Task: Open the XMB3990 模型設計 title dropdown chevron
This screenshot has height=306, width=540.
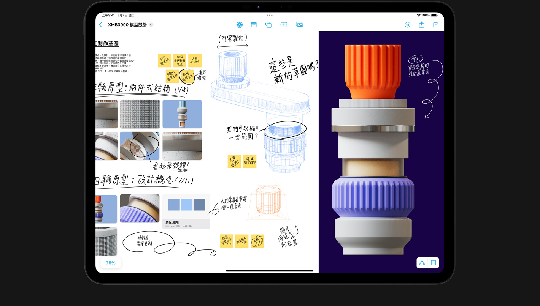Action: [151, 25]
